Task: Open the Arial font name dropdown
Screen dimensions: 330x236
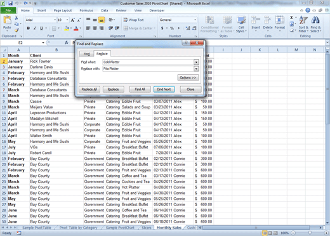Action: pos(55,20)
